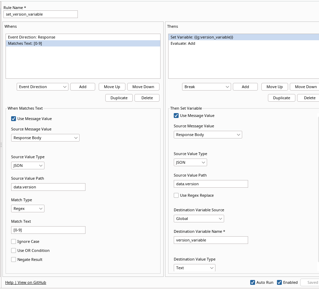Open the Destination Value Type dropdown

(x=195, y=268)
